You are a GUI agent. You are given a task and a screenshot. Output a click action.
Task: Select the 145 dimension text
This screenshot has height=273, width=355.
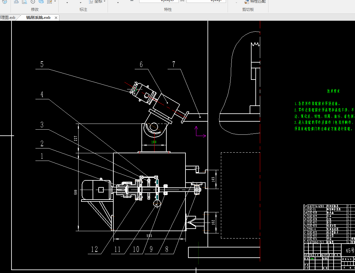coord(213,179)
